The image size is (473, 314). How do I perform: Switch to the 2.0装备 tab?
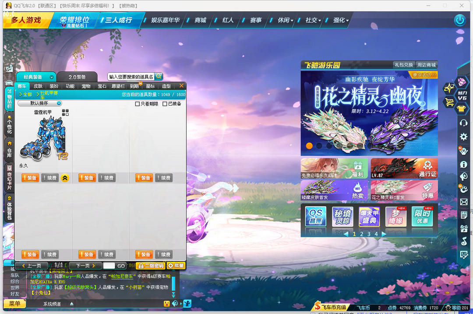(x=77, y=77)
